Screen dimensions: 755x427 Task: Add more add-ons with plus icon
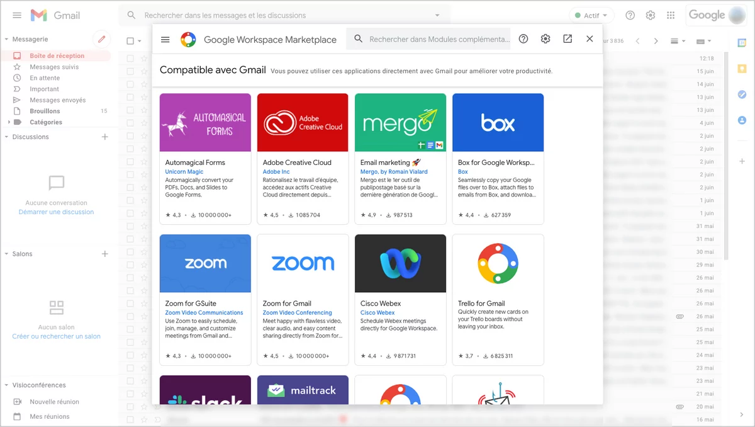742,161
